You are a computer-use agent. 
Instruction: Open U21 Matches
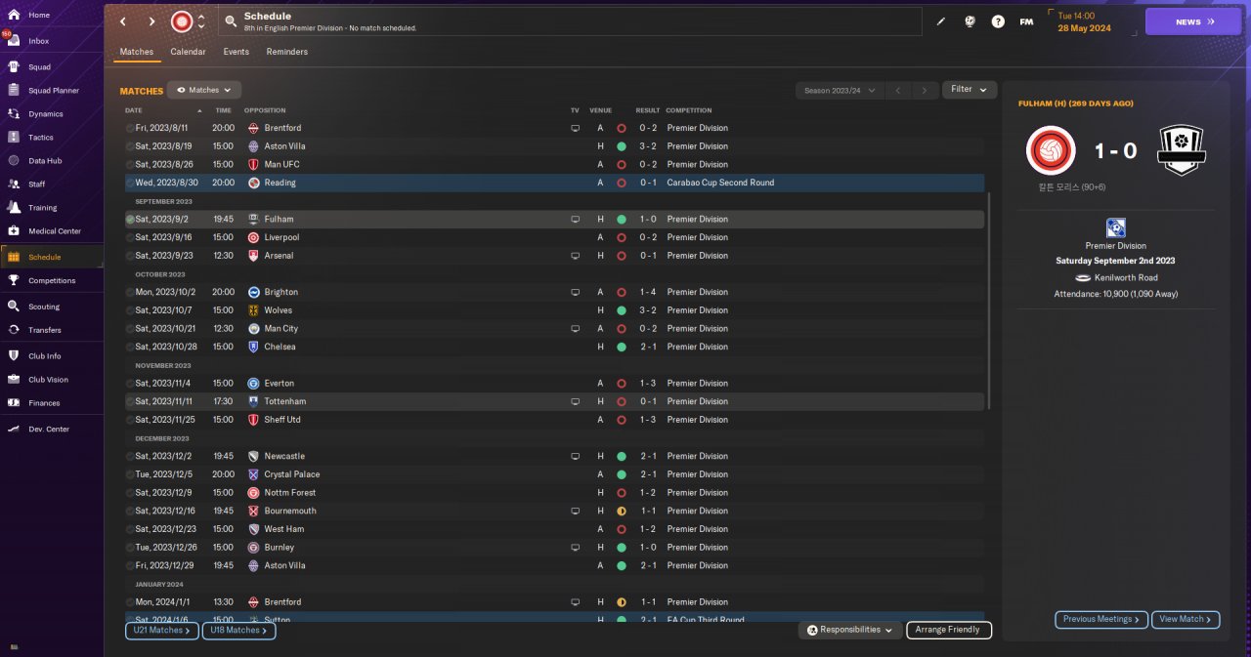pos(161,631)
